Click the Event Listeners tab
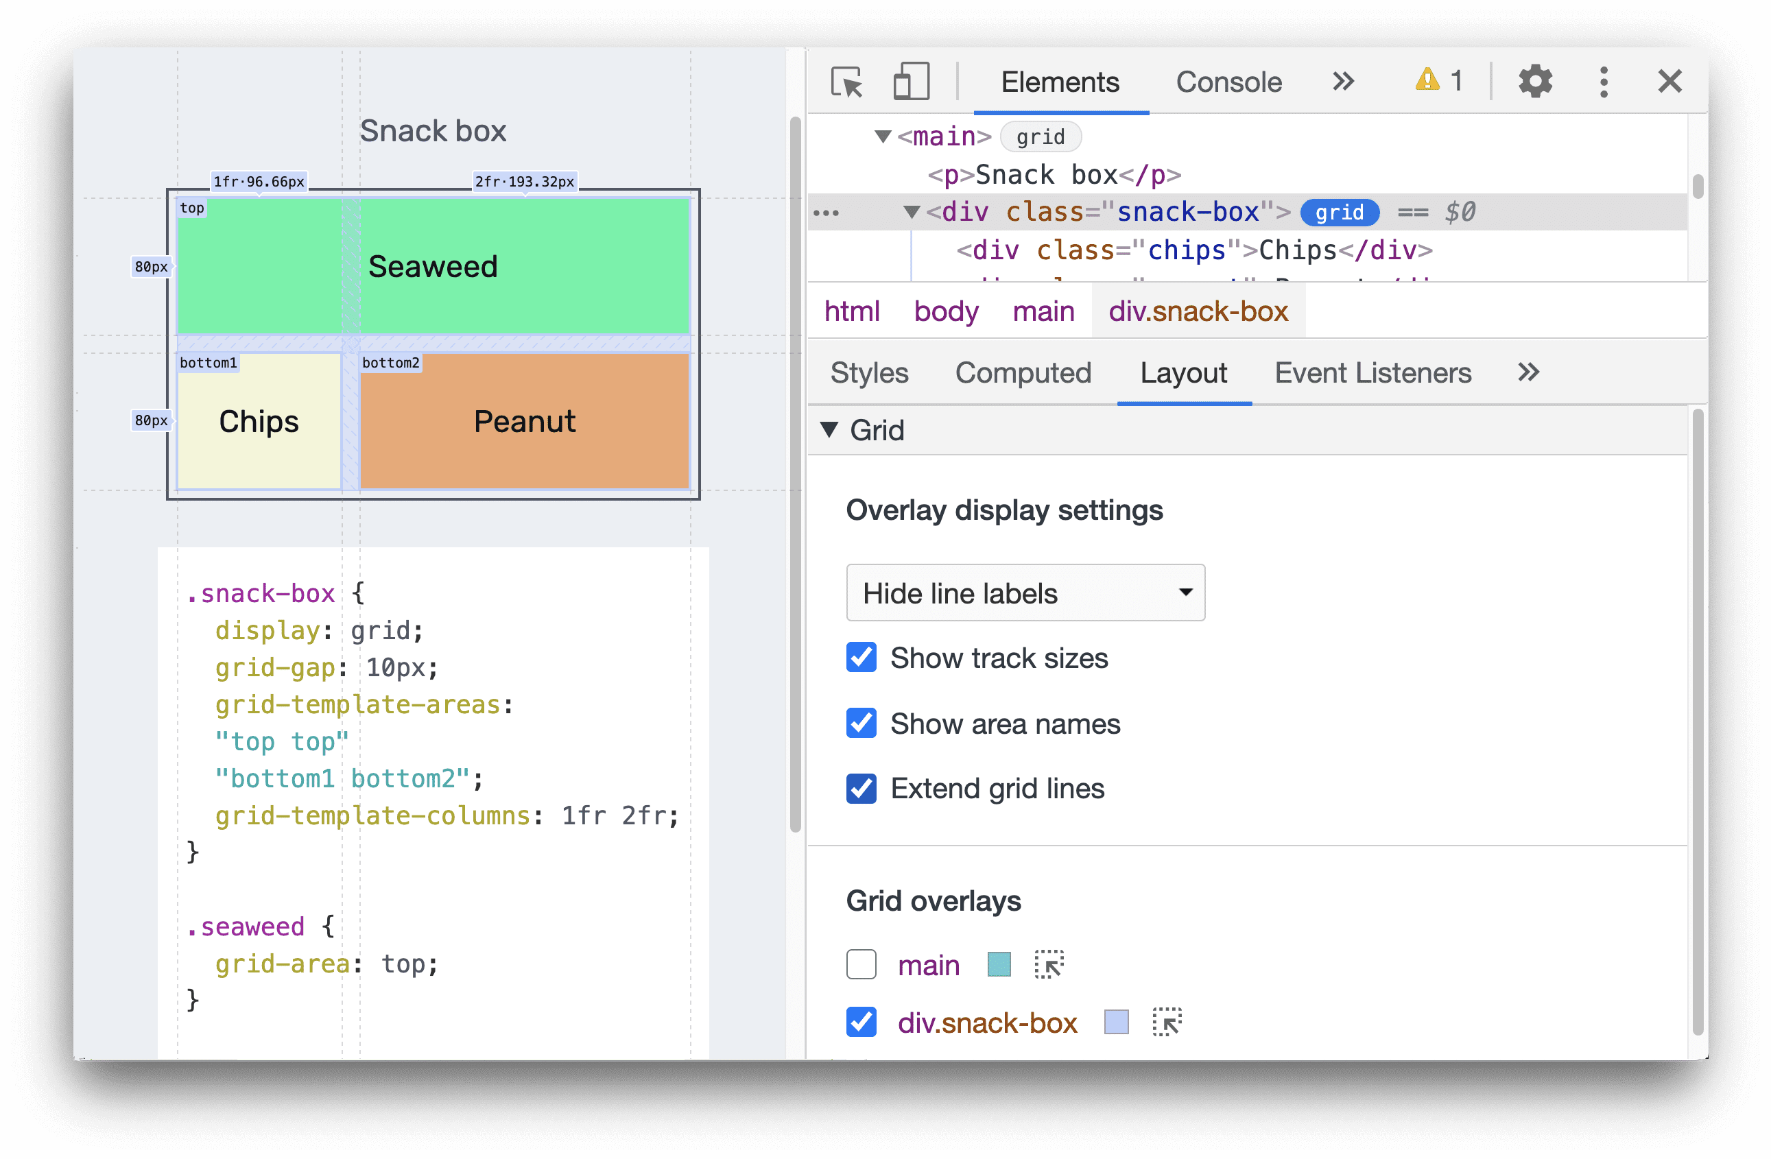This screenshot has width=1771, height=1159. click(1368, 374)
